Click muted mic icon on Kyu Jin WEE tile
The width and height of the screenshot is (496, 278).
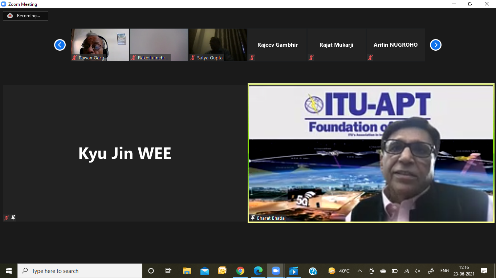7,218
